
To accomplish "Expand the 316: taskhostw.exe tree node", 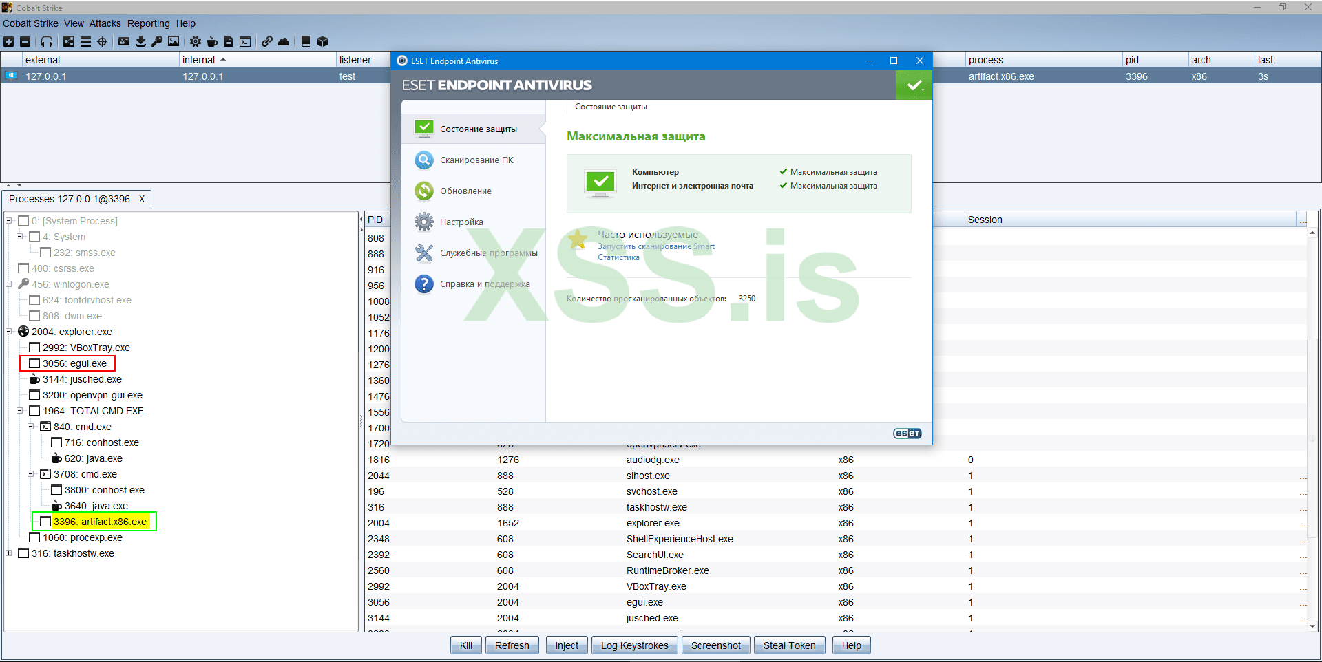I will tap(9, 553).
